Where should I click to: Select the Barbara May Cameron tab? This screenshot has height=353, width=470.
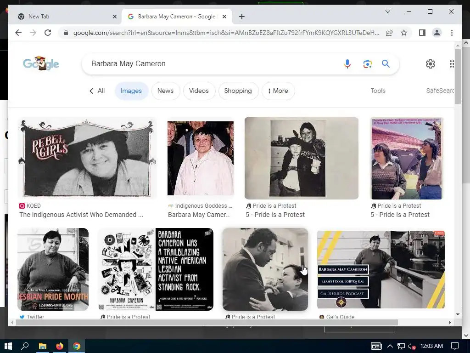[177, 17]
